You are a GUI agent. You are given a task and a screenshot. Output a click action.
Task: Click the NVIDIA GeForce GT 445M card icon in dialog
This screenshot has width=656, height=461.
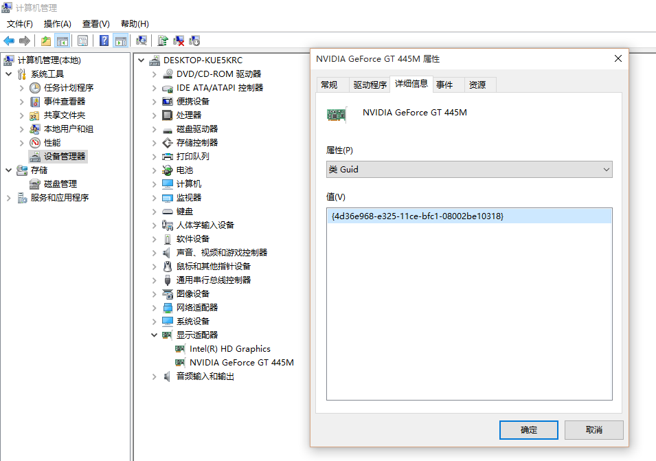(337, 115)
